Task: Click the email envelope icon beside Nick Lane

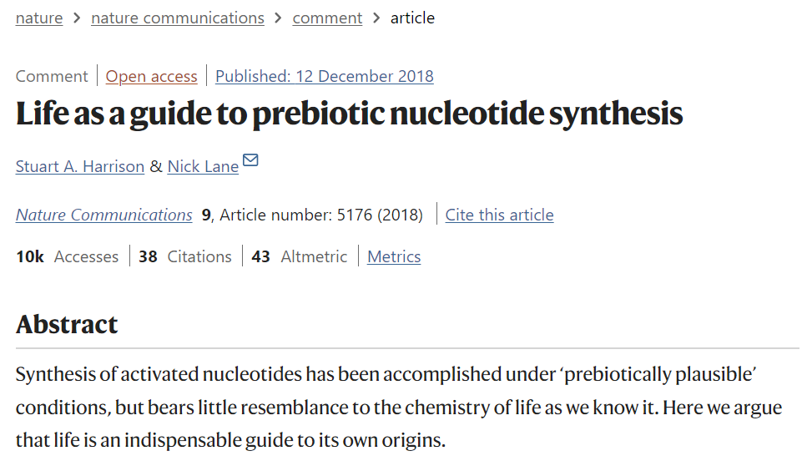Action: click(x=250, y=160)
